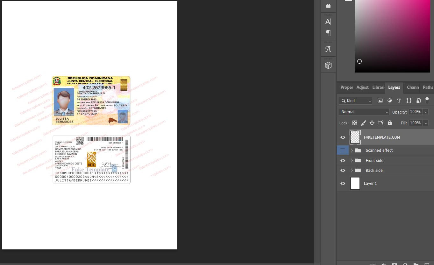This screenshot has width=434, height=265.
Task: Switch to the Paths tab
Action: coord(428,87)
